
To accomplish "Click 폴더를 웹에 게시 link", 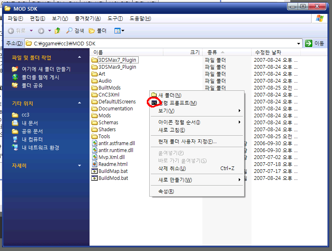I will tap(40, 77).
